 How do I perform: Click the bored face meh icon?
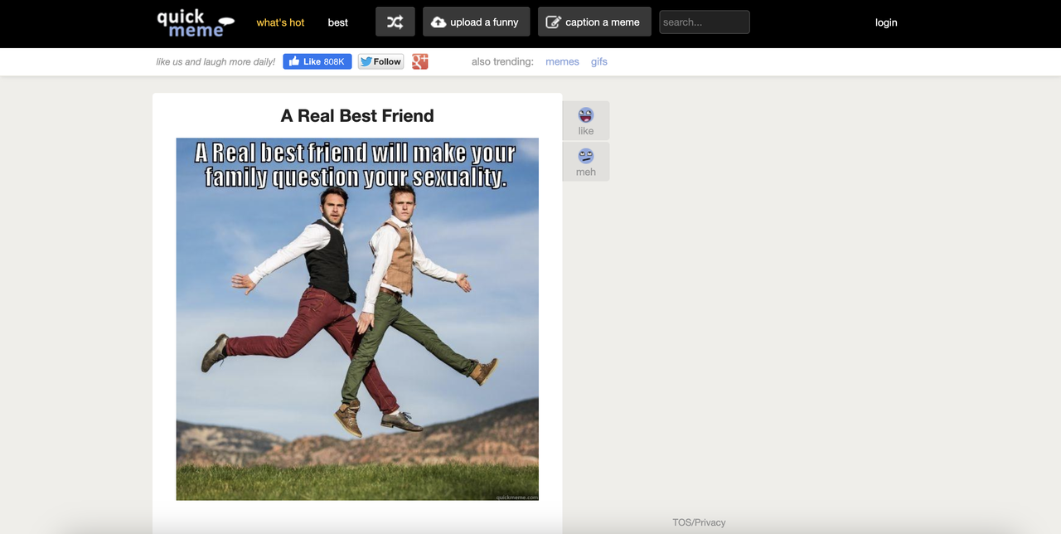pos(586,156)
